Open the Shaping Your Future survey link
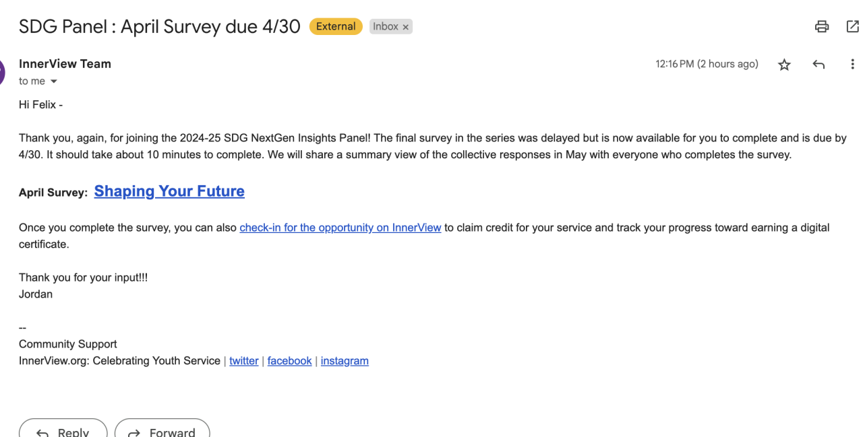Viewport: 863px width, 437px height. click(x=169, y=191)
